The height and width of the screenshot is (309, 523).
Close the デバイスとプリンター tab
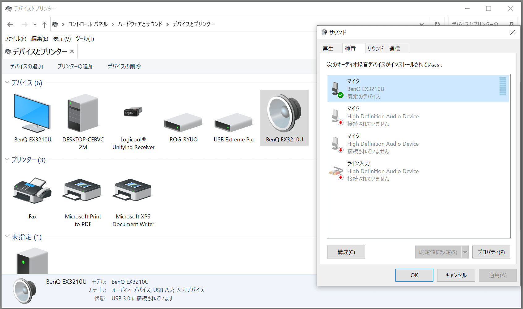72,51
